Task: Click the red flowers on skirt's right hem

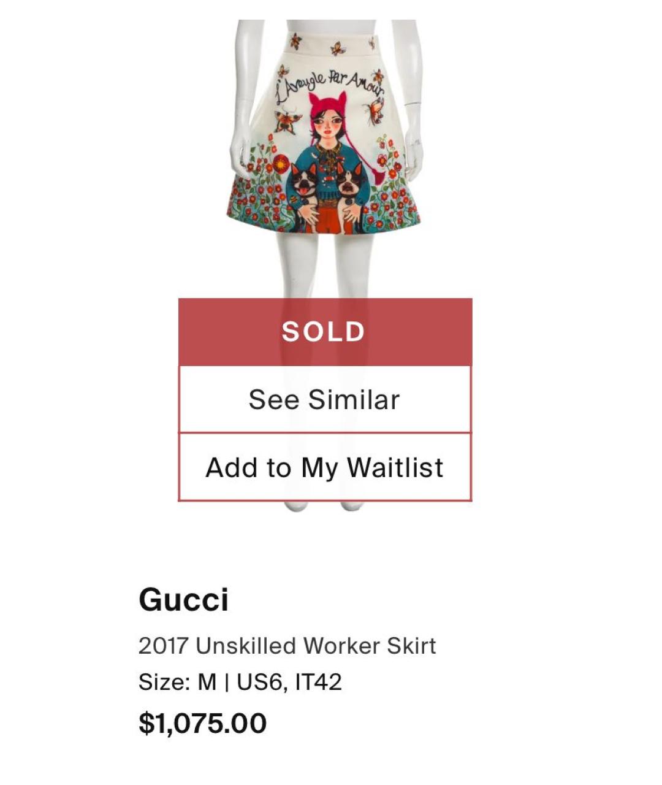Action: [x=392, y=196]
